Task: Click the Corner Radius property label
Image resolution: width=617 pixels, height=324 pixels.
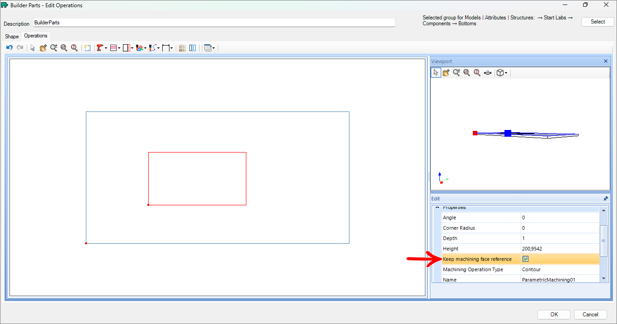Action: coord(459,228)
